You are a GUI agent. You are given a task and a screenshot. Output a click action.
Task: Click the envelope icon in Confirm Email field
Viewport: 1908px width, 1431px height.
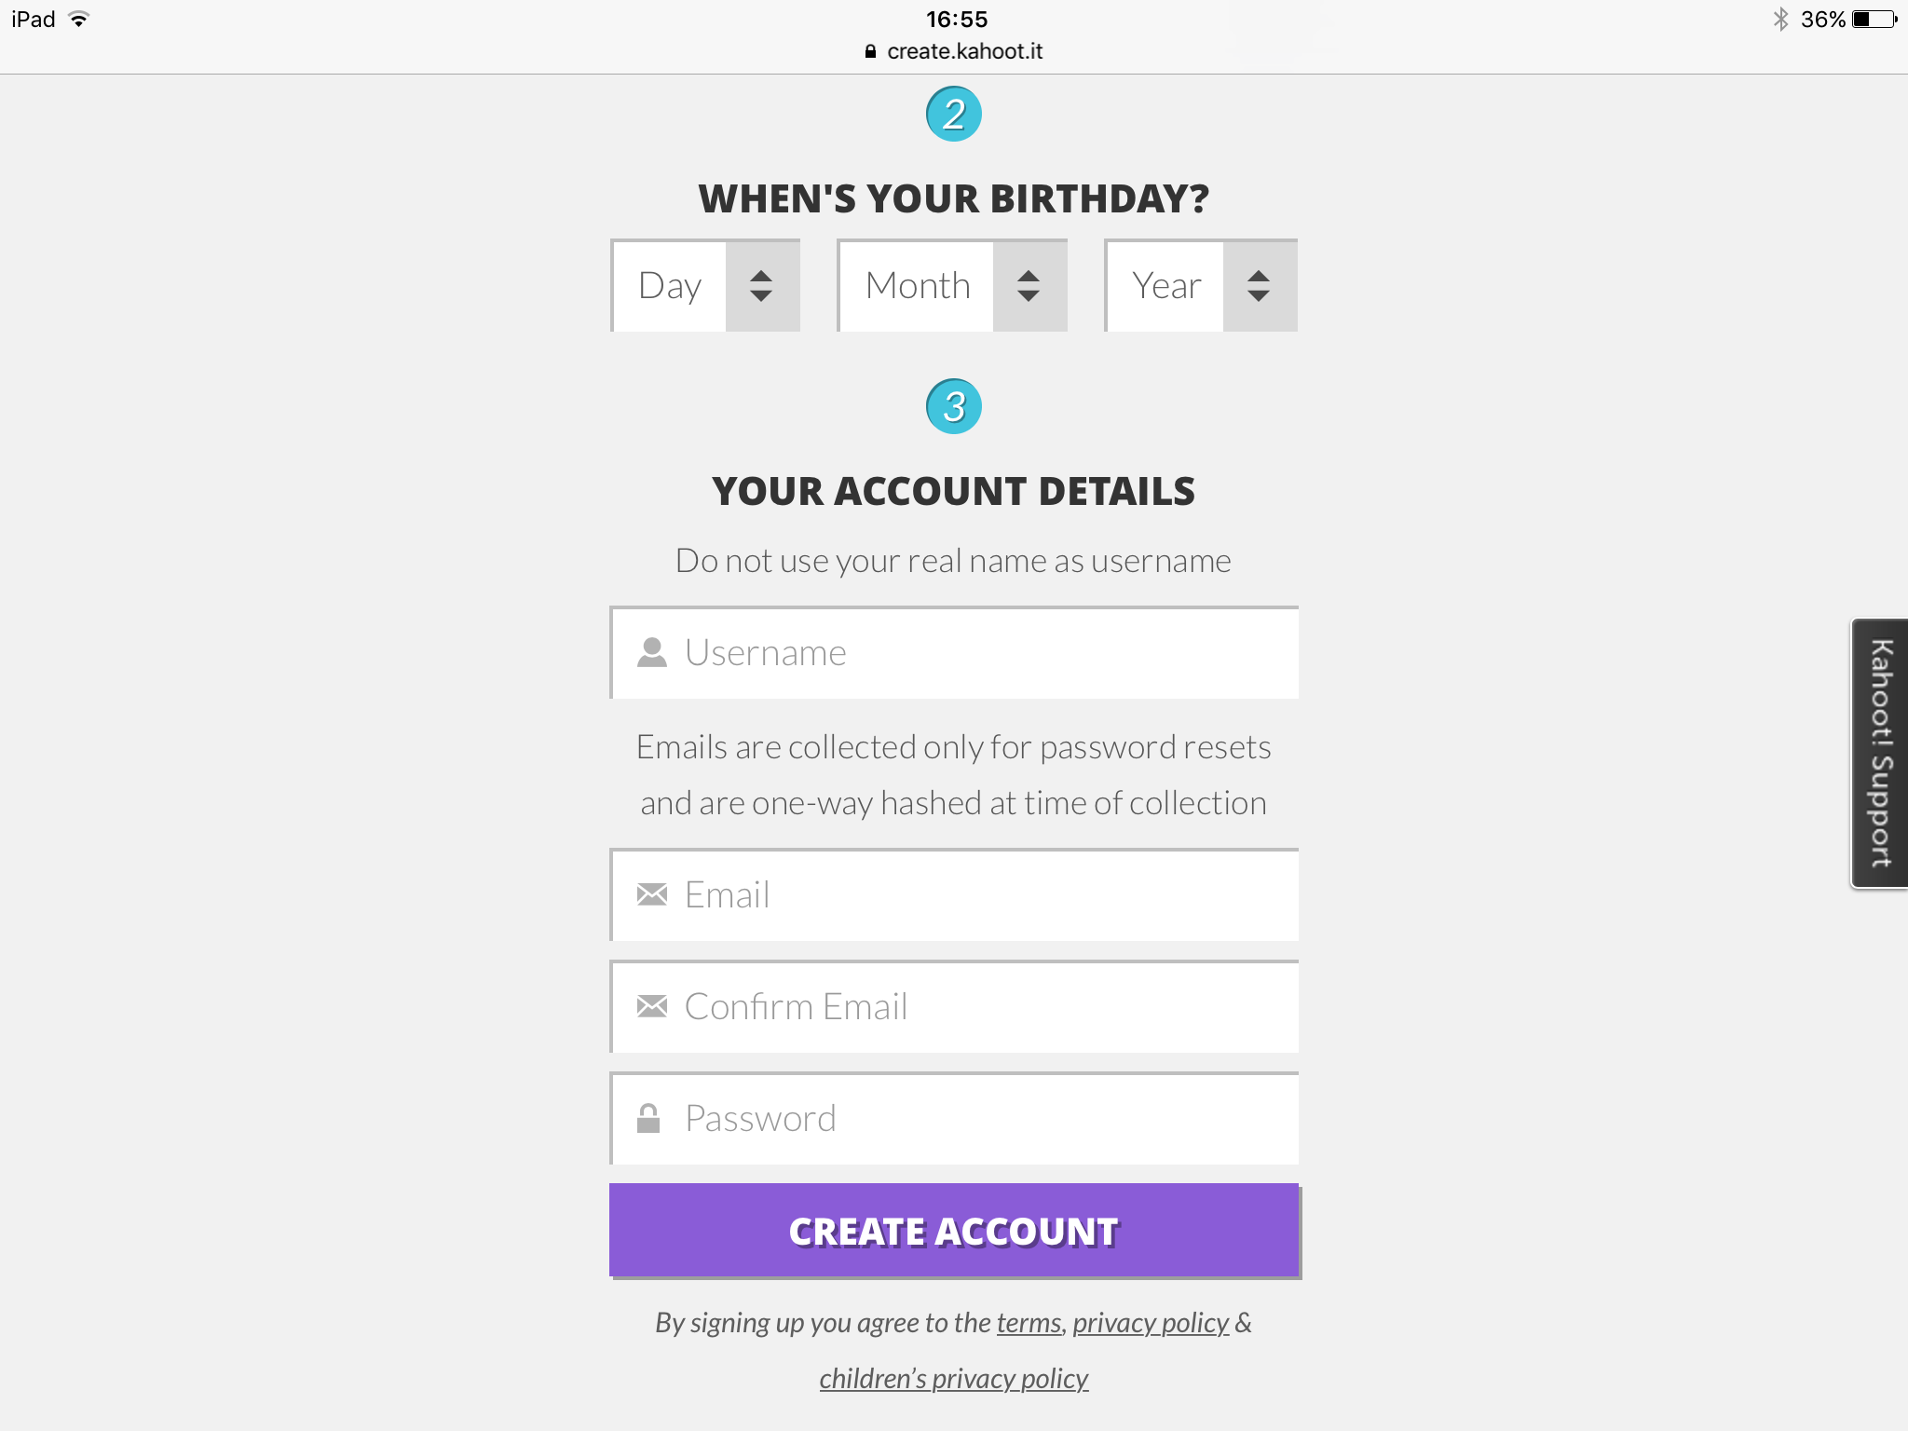click(652, 1007)
